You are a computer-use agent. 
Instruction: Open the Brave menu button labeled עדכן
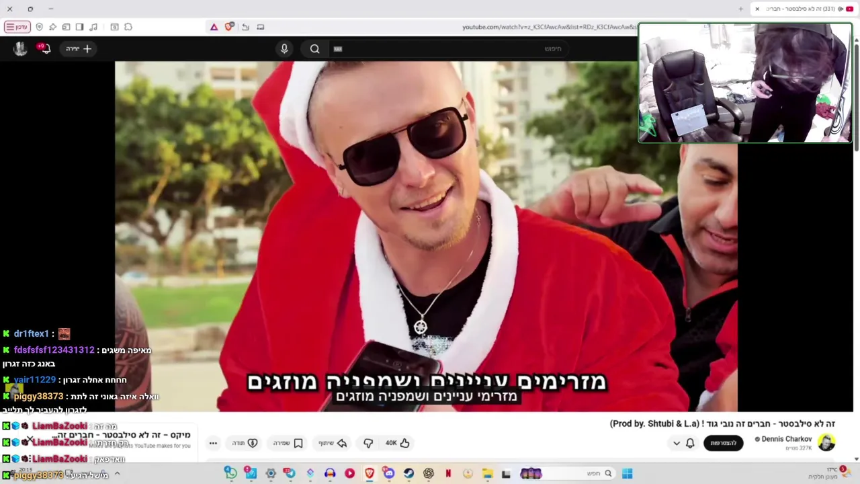click(17, 27)
